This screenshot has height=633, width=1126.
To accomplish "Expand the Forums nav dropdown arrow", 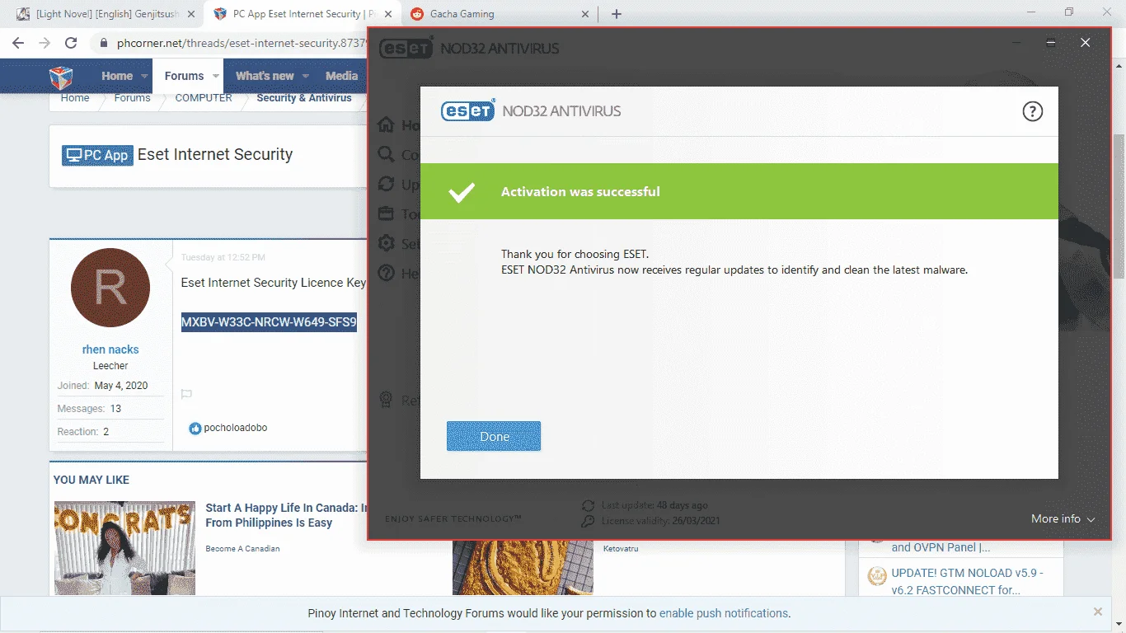I will point(216,76).
